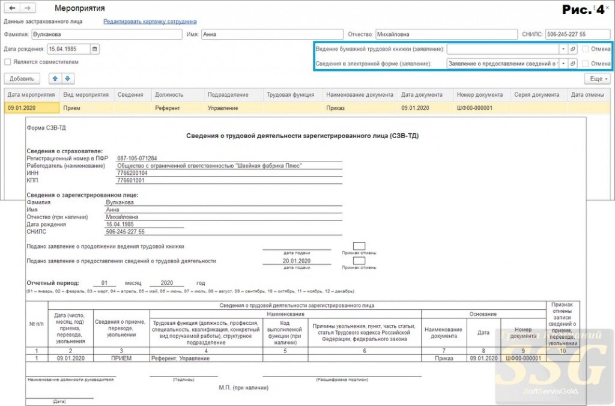Click the registration number 087-105-071284
Screen dimensions: 615x406
tap(137, 159)
